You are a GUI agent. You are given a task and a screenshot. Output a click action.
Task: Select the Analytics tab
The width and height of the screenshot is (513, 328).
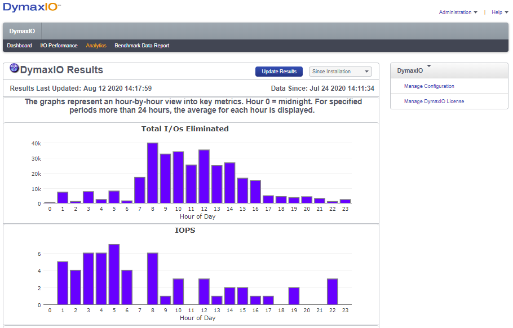click(x=96, y=45)
